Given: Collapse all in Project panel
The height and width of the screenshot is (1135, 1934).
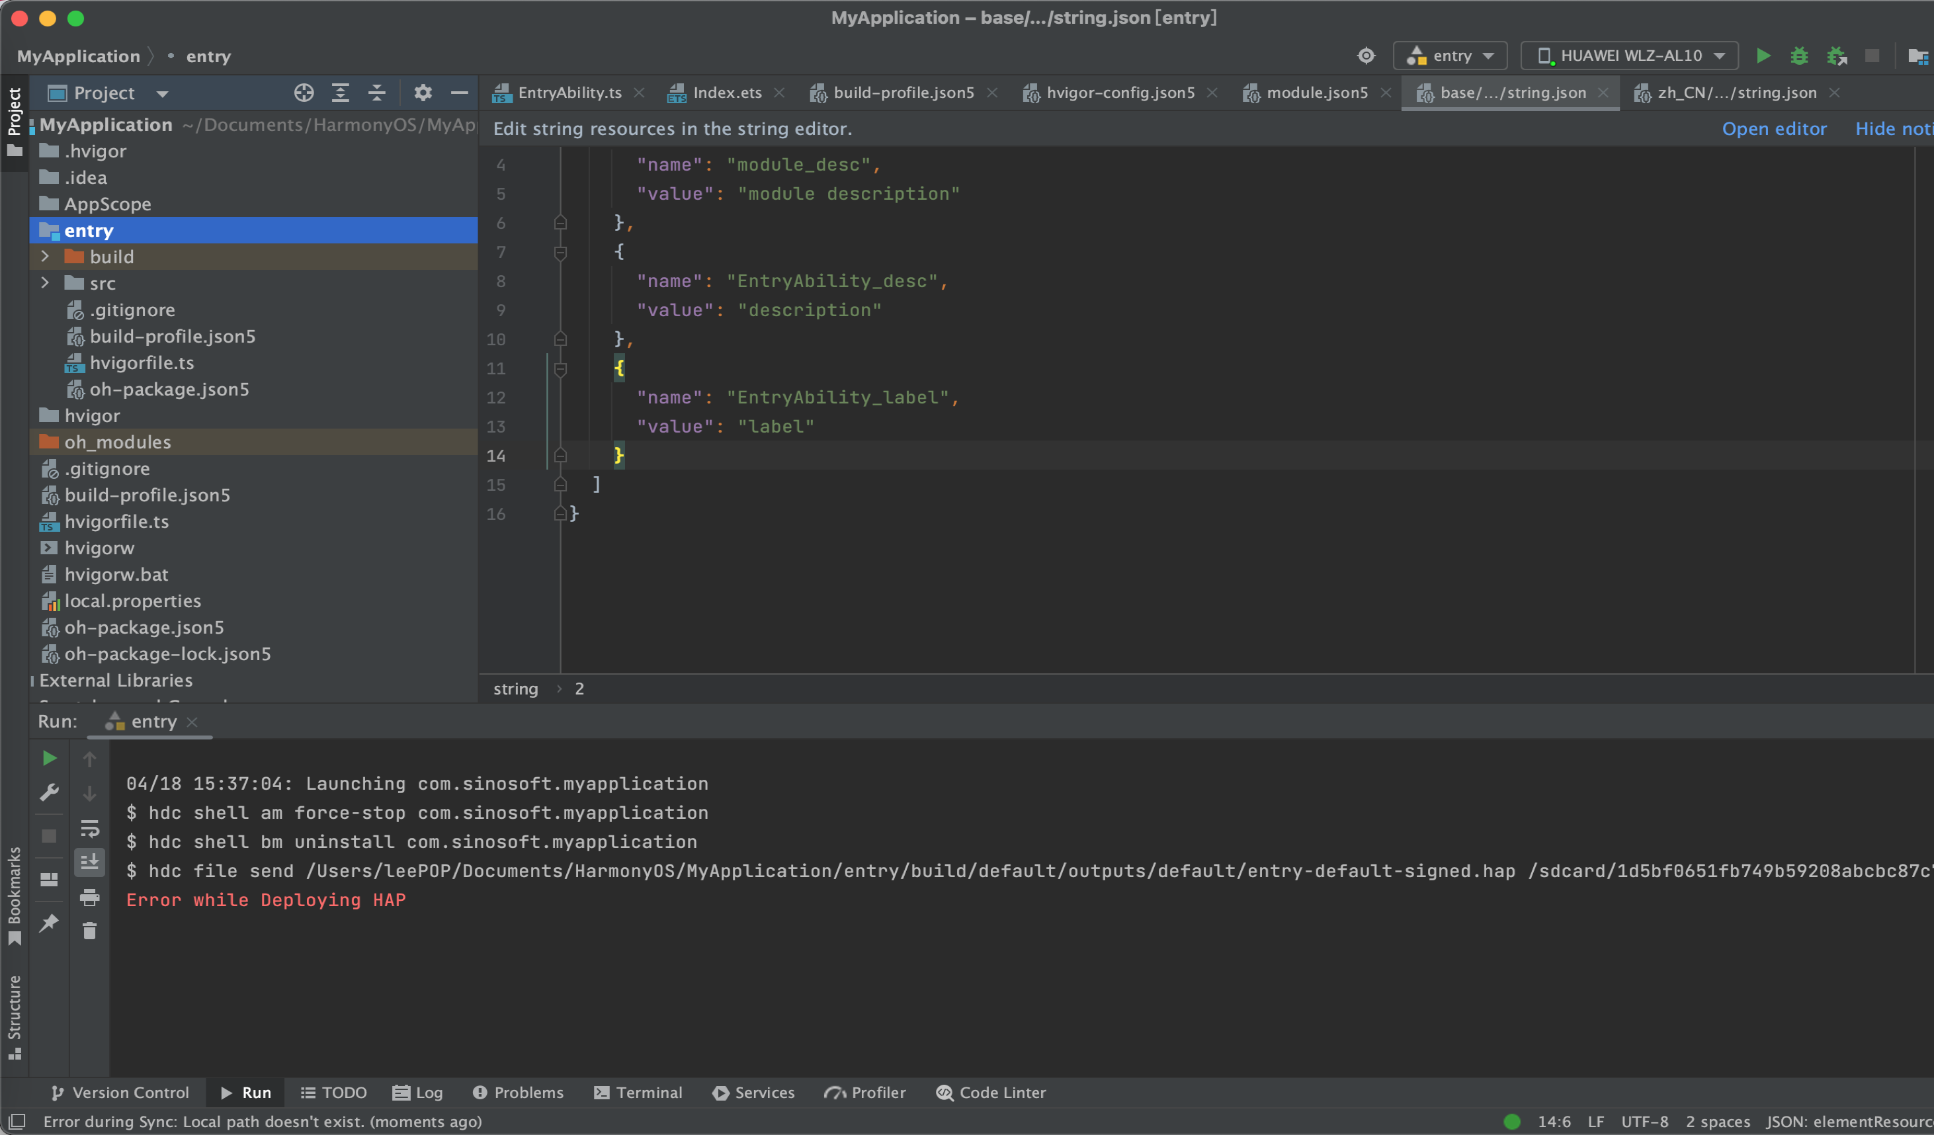Looking at the screenshot, I should tap(377, 93).
